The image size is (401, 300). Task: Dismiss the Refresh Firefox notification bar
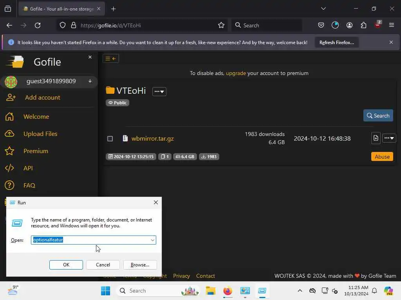click(x=391, y=42)
